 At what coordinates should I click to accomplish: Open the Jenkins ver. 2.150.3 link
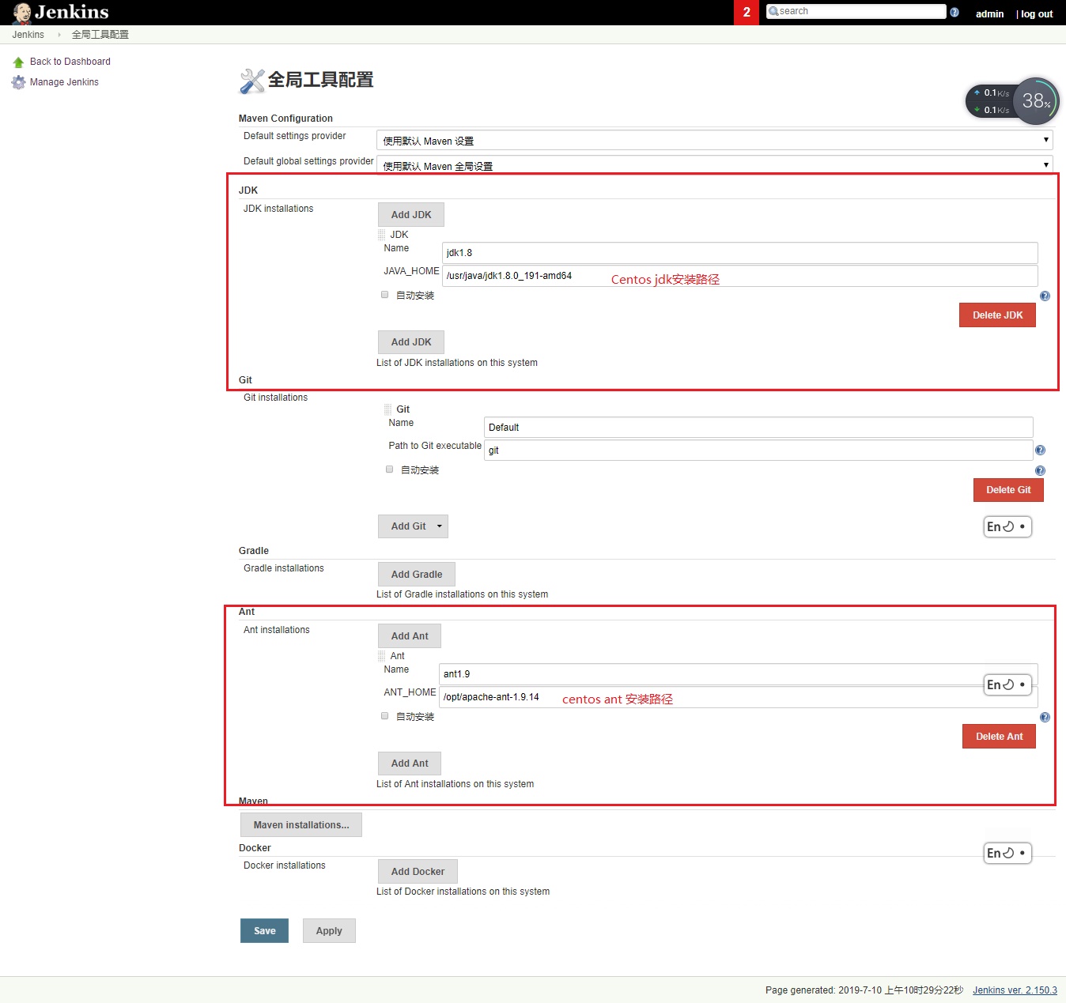tap(1015, 990)
